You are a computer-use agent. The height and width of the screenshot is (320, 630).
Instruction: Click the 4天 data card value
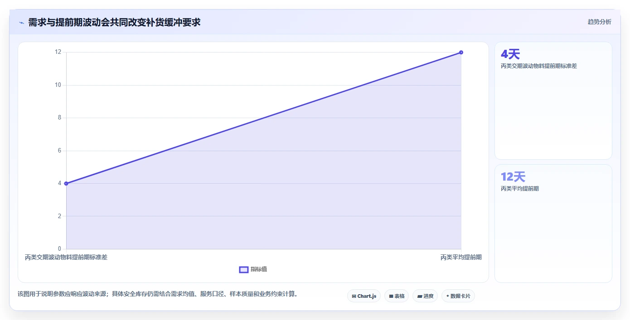510,54
